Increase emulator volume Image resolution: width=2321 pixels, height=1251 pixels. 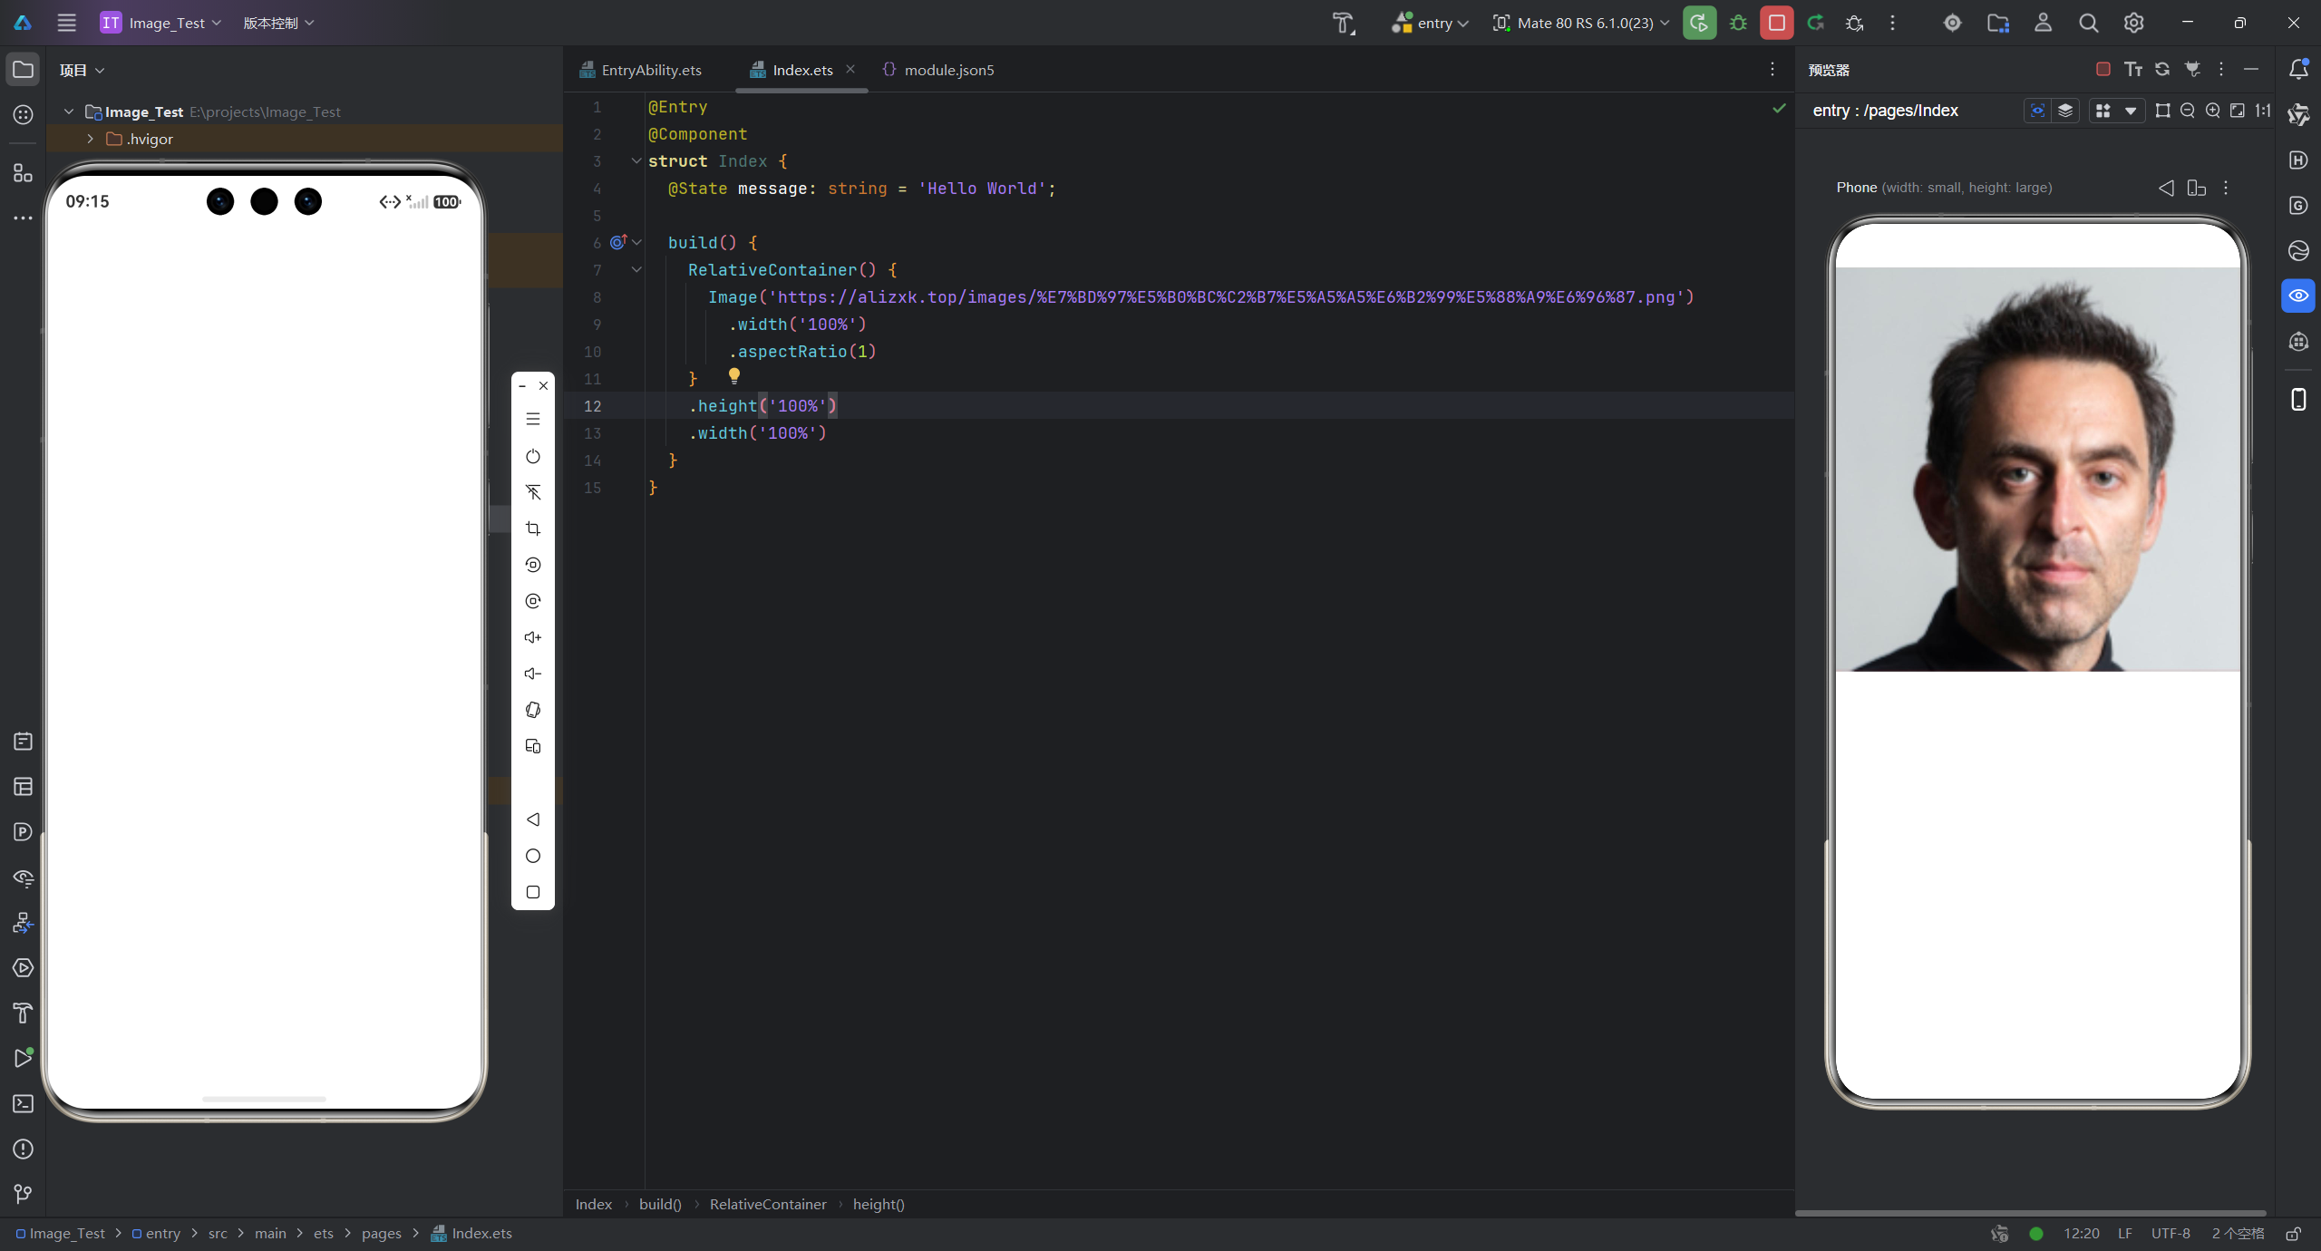point(533,637)
